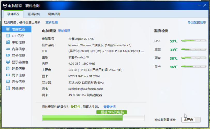
Task: Click the 4.00 GB 1600 MHz memory text
Action: 82,63
